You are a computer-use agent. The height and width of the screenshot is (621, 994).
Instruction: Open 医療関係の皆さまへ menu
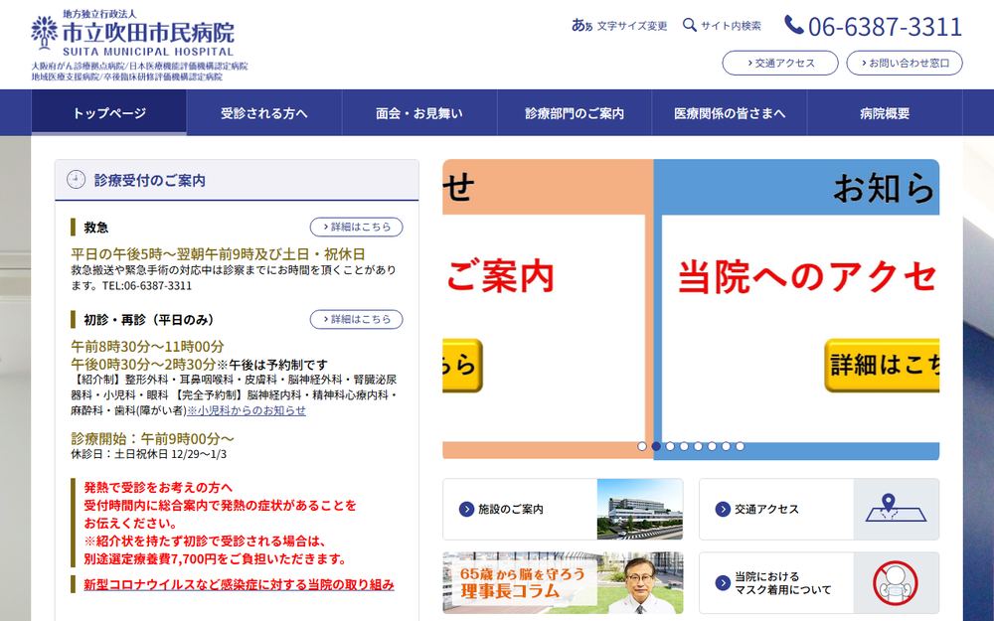pyautogui.click(x=730, y=113)
